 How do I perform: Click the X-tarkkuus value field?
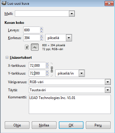(37, 65)
